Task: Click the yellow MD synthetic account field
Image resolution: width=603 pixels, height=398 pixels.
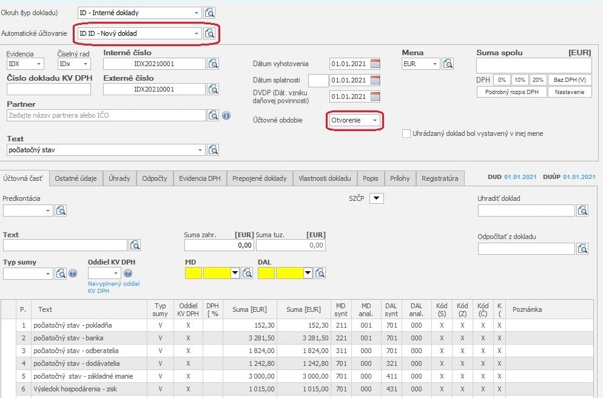Action: (x=193, y=274)
